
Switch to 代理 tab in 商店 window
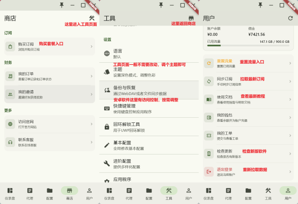coord(30,193)
